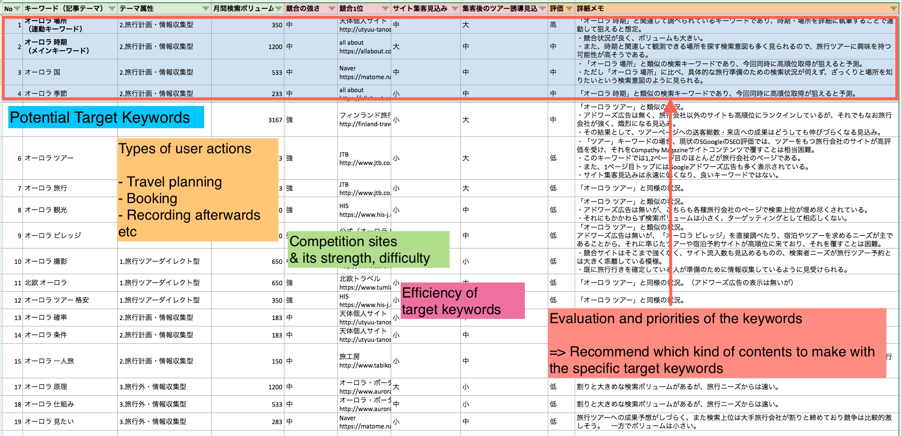Viewport: 901px width, 436px height.
Task: Click the memo cell of オーロラ 見たい row
Action: [736, 422]
